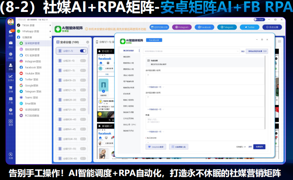This screenshot has height=180, width=293.
Task: Enable the 分组8(36~40) switch
Action: click(83, 119)
